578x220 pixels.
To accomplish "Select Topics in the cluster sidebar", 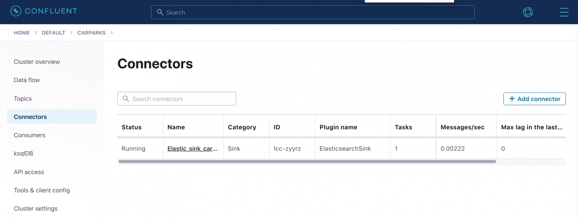I will [23, 99].
